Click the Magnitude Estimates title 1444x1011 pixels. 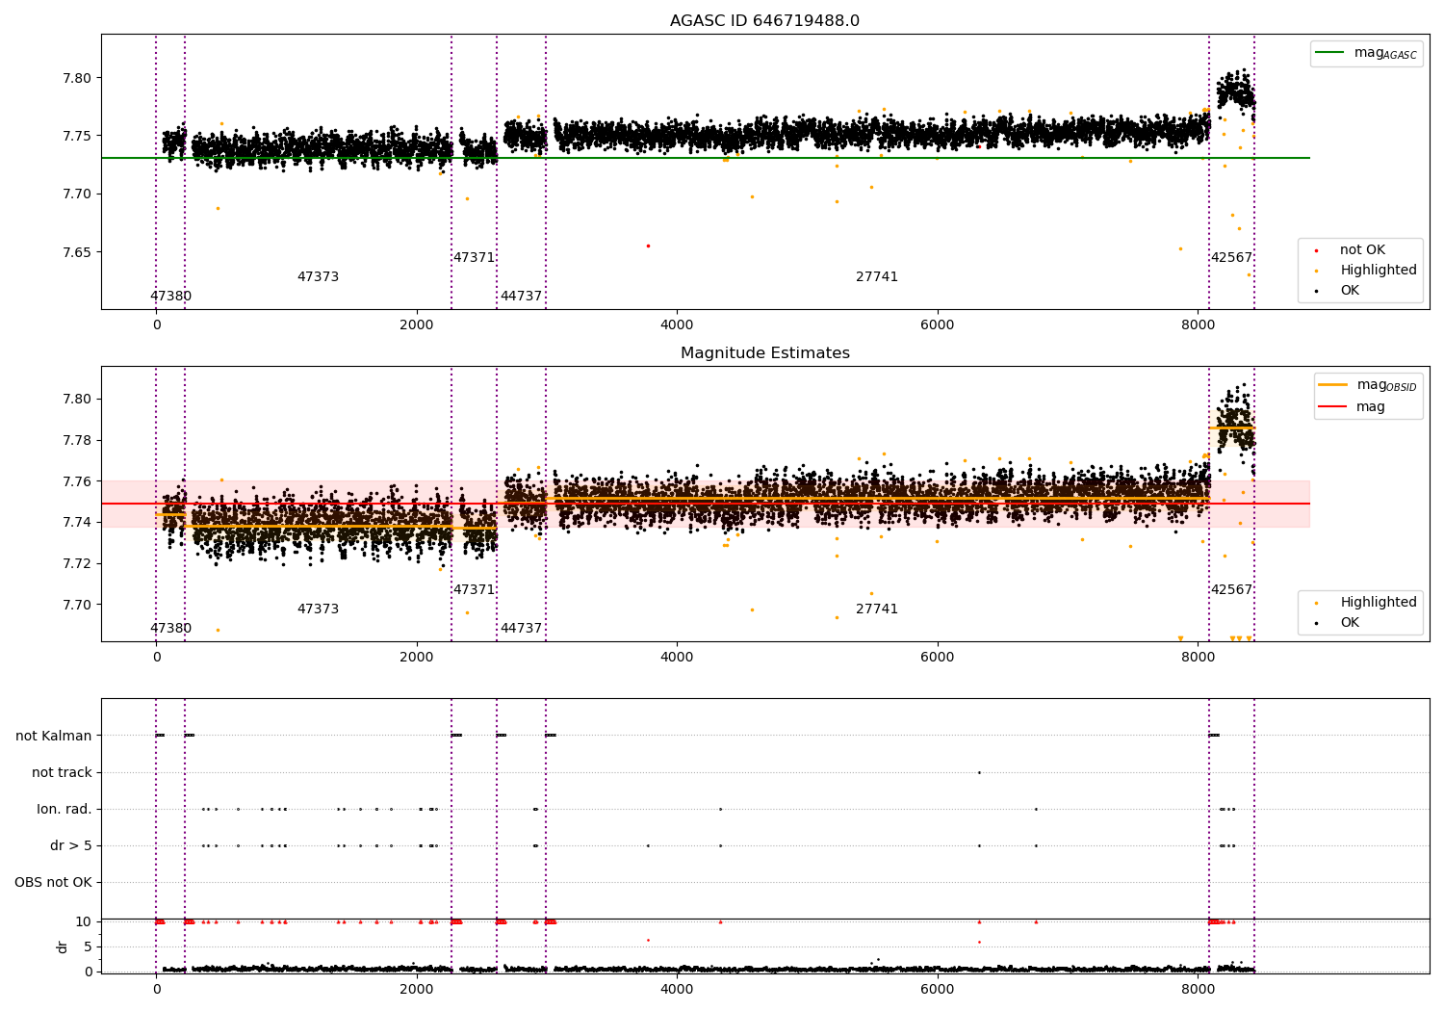click(x=764, y=353)
